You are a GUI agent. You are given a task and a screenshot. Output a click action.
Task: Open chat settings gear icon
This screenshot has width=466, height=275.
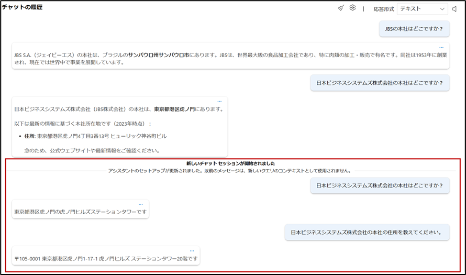352,8
